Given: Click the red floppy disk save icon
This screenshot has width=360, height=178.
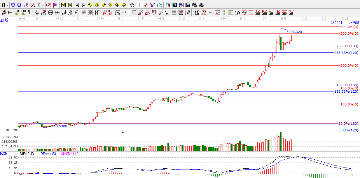Looking at the screenshot, I should click(x=188, y=5).
